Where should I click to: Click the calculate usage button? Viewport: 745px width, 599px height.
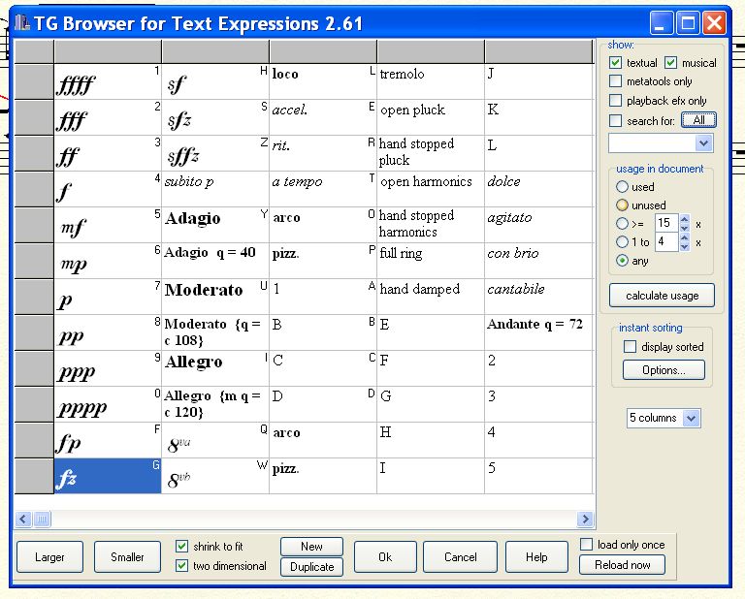(x=663, y=296)
